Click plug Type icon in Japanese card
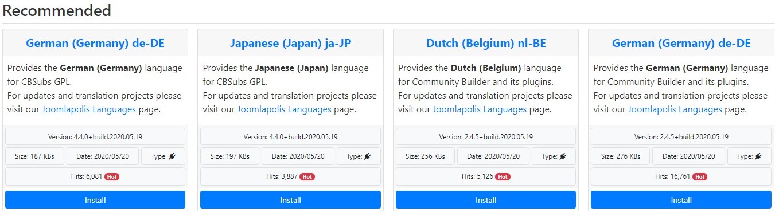Image resolution: width=779 pixels, height=216 pixels. pyautogui.click(x=368, y=156)
